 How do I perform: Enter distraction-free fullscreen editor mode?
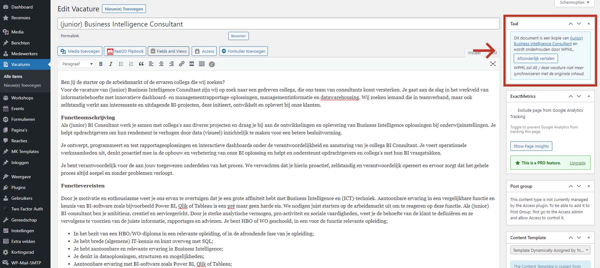[493, 64]
